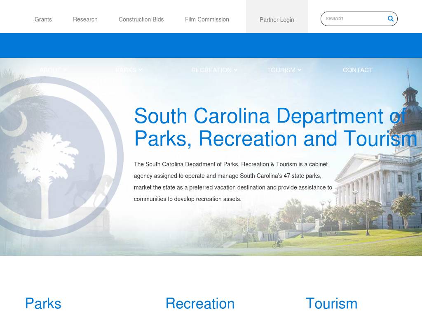Open the Film Commission link

click(207, 19)
